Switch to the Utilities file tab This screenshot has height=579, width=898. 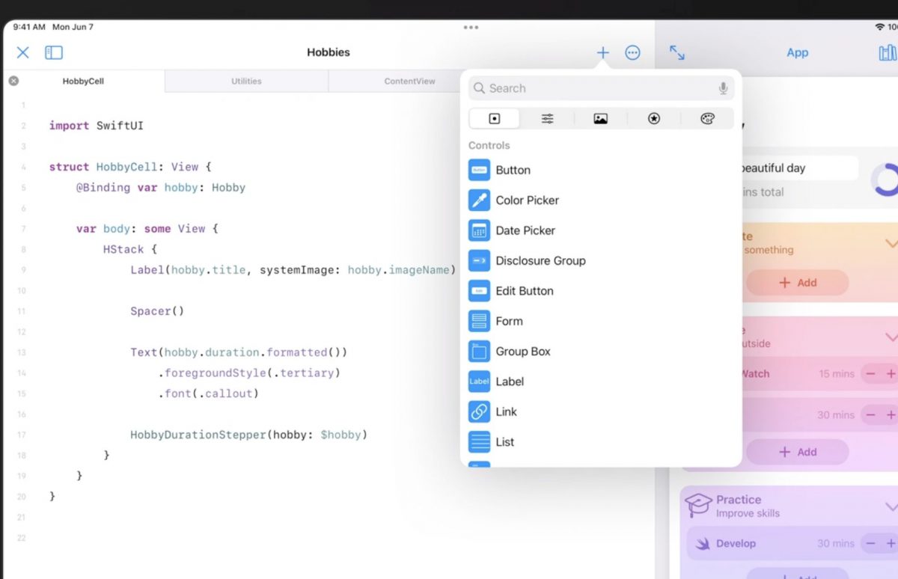point(246,81)
